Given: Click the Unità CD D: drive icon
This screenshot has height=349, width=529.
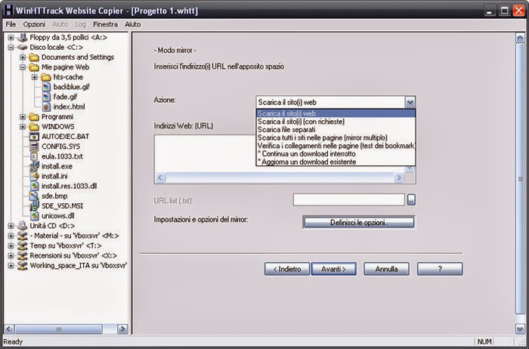Looking at the screenshot, I should point(22,226).
